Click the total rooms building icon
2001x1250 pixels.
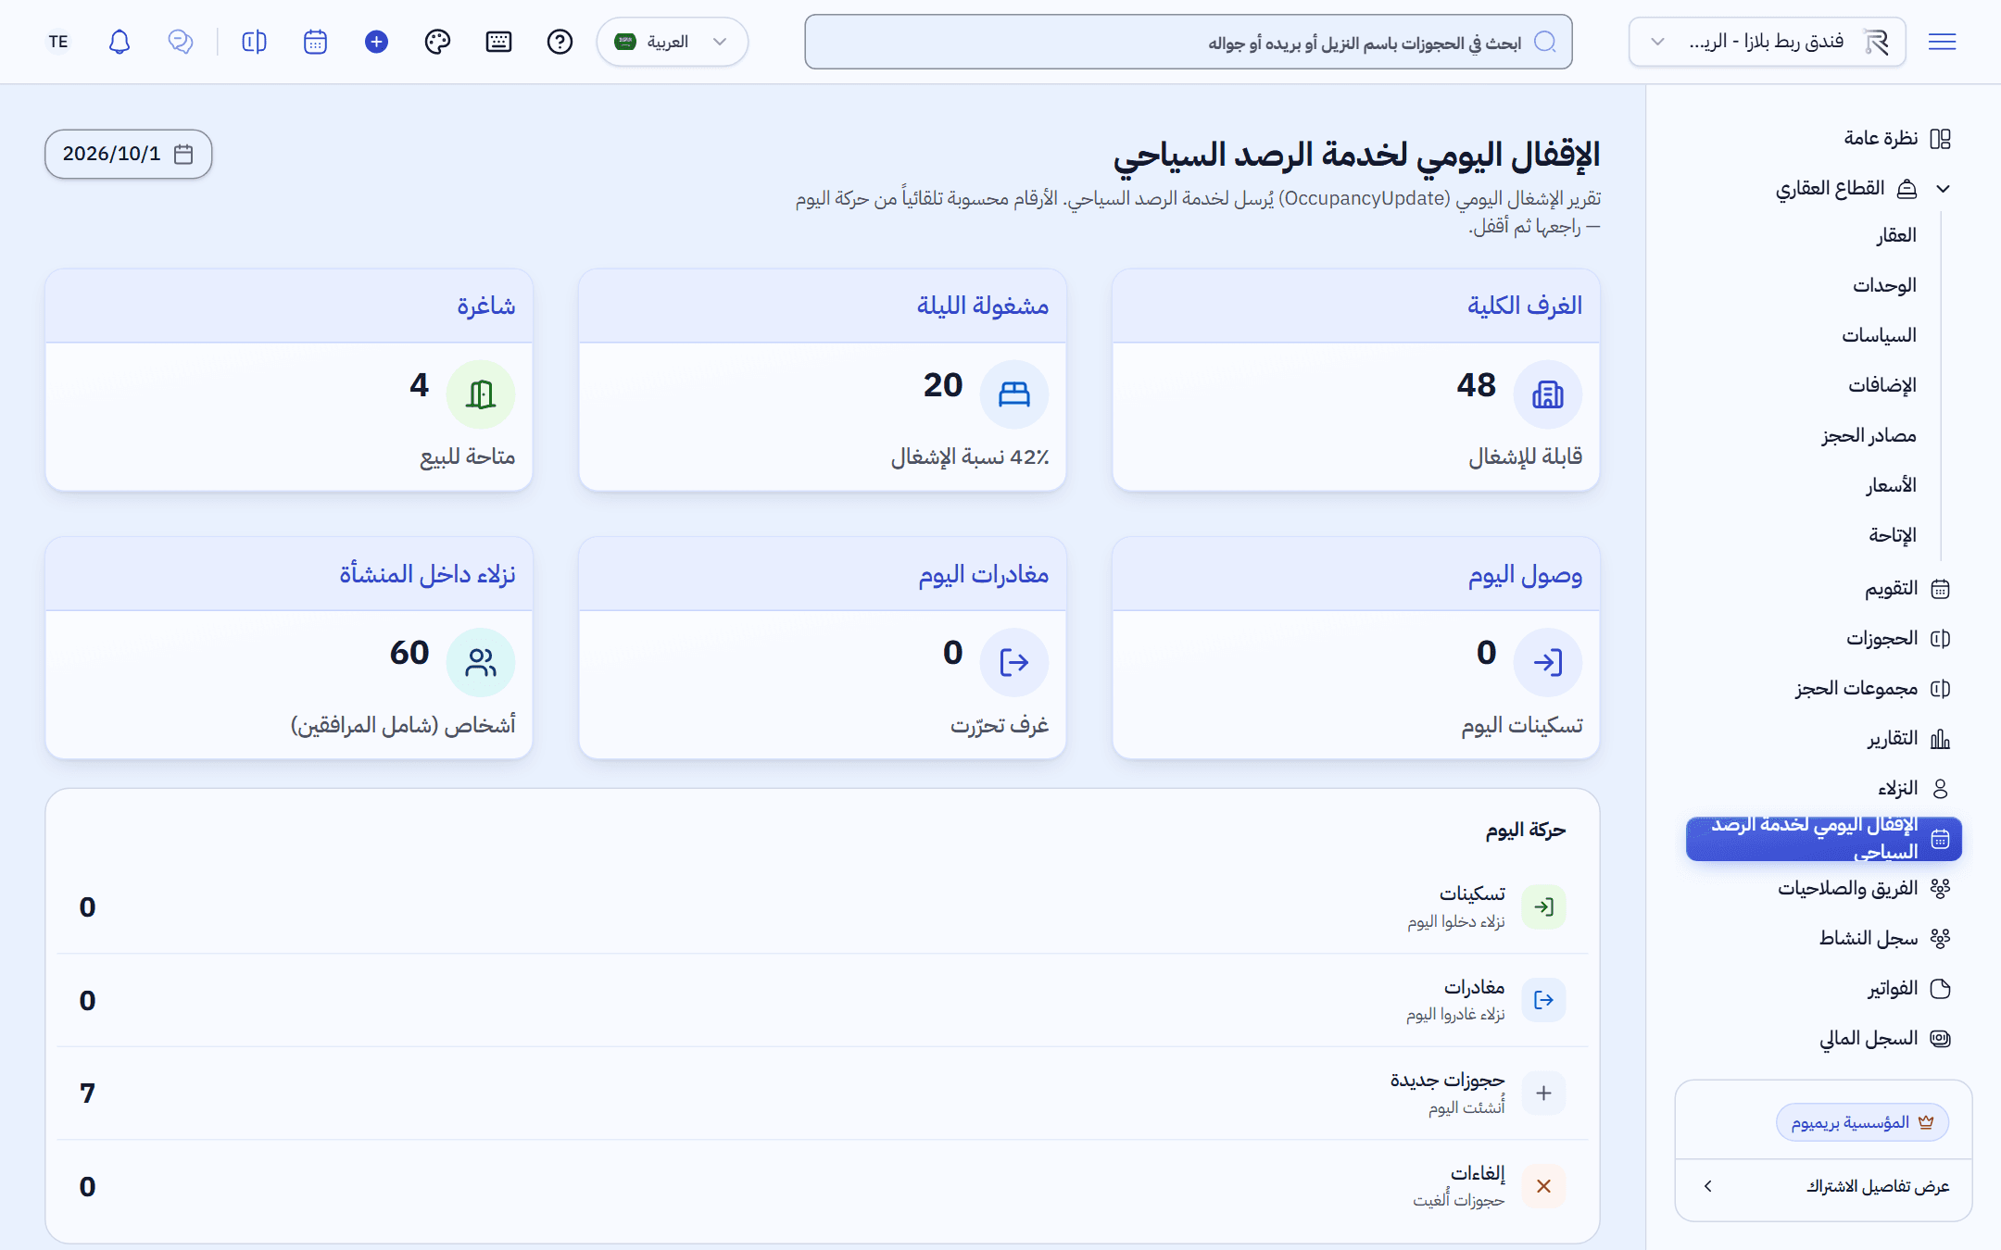[1548, 394]
